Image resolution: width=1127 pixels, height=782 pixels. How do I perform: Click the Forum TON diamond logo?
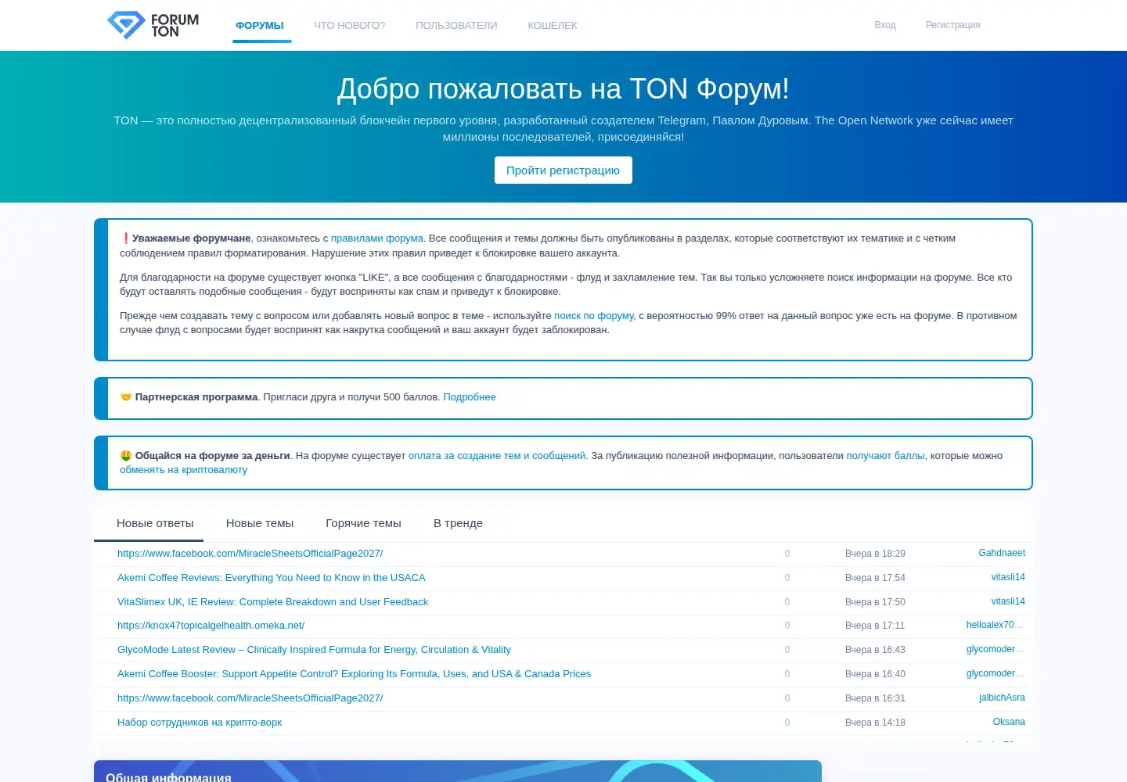pyautogui.click(x=153, y=25)
